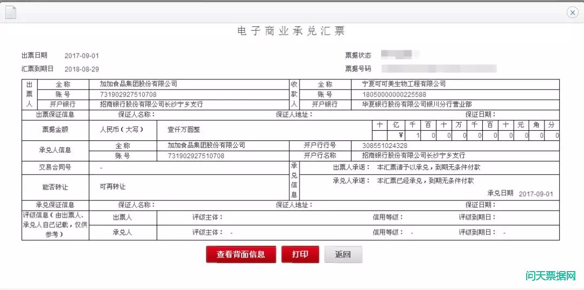Close the dialog with the X button

coord(573,12)
